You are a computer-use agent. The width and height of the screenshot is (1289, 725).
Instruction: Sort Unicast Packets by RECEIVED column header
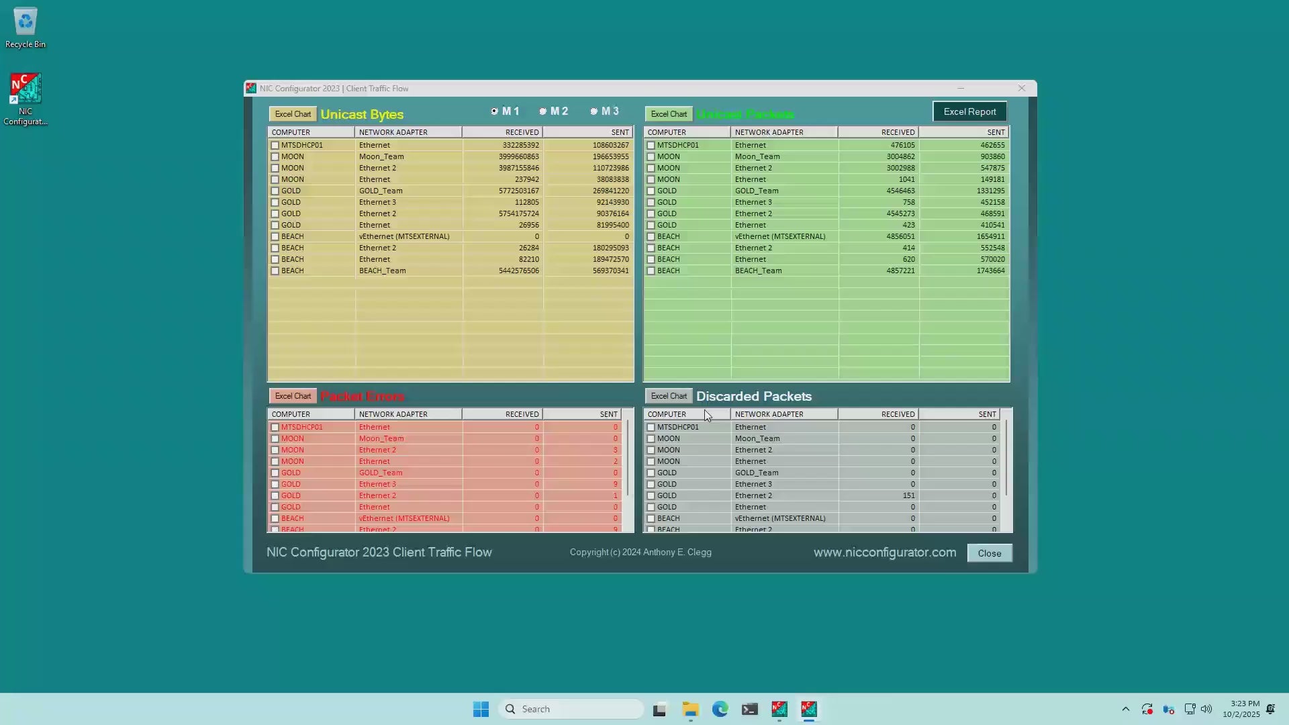click(x=878, y=132)
